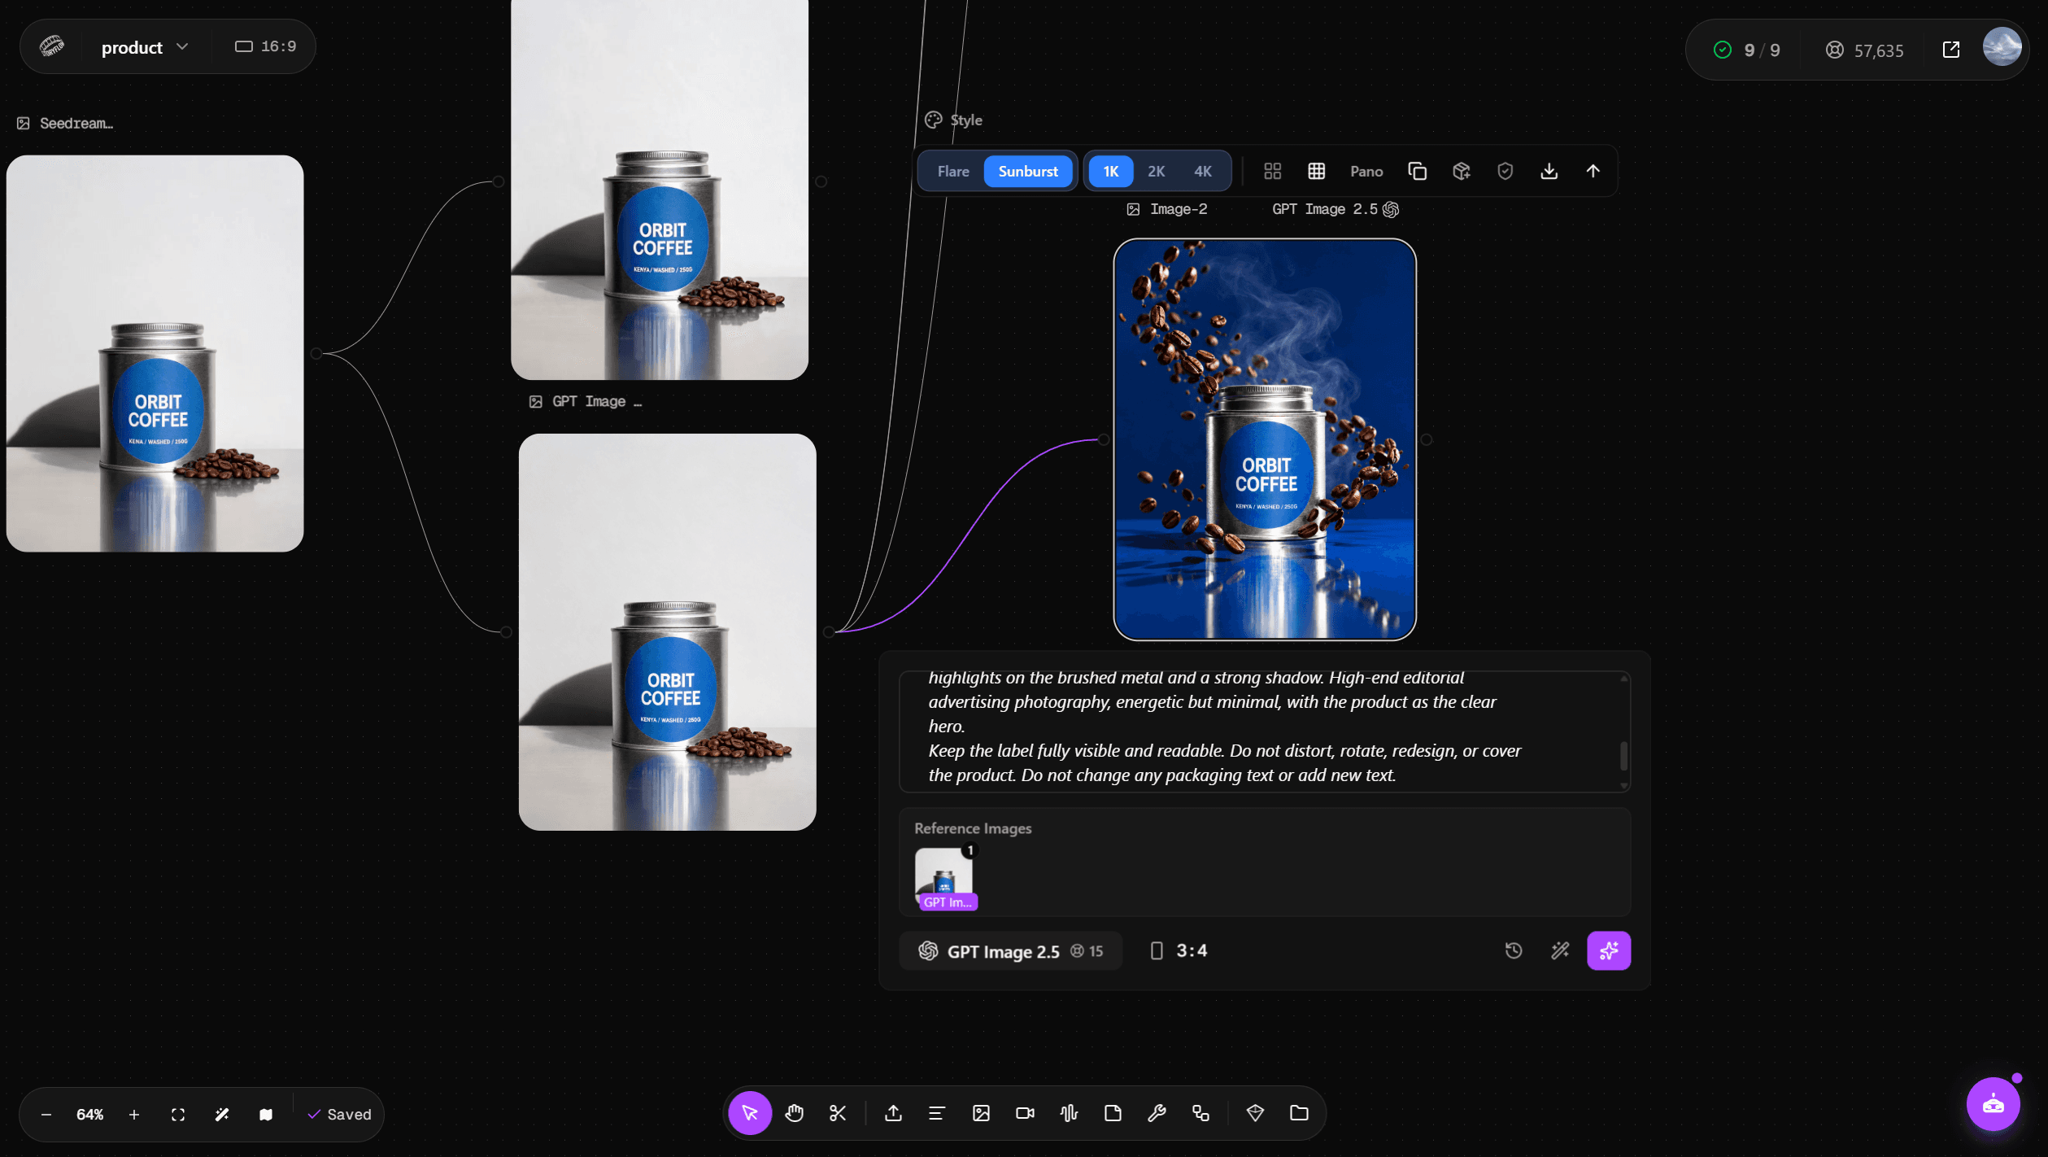Select the Flare style option

tap(953, 171)
